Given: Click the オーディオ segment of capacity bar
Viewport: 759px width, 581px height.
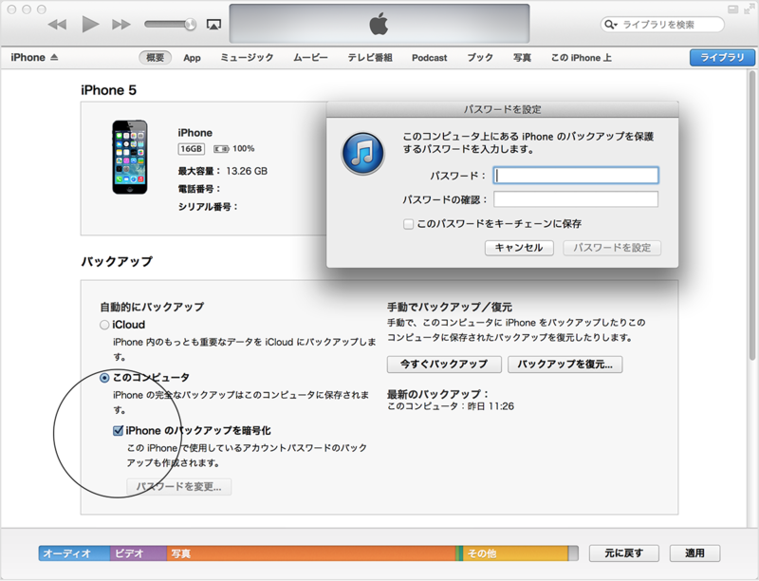Looking at the screenshot, I should (x=75, y=553).
